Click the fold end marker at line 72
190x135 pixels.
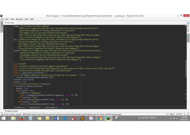(x=13, y=37)
